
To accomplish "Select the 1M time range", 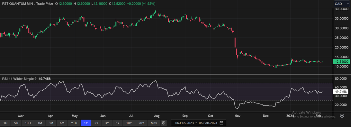I will point(40,123).
